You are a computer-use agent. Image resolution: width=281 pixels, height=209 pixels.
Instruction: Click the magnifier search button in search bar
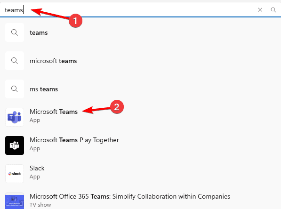click(273, 10)
